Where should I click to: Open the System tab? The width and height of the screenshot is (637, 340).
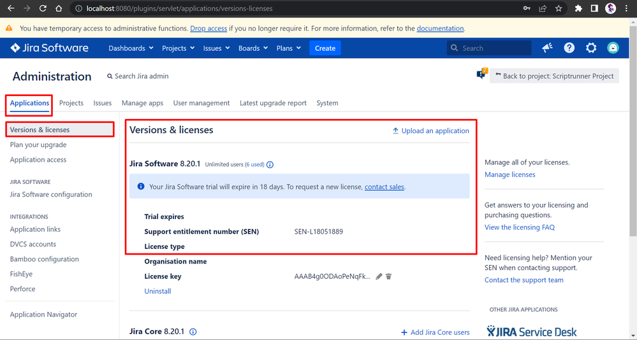[327, 103]
